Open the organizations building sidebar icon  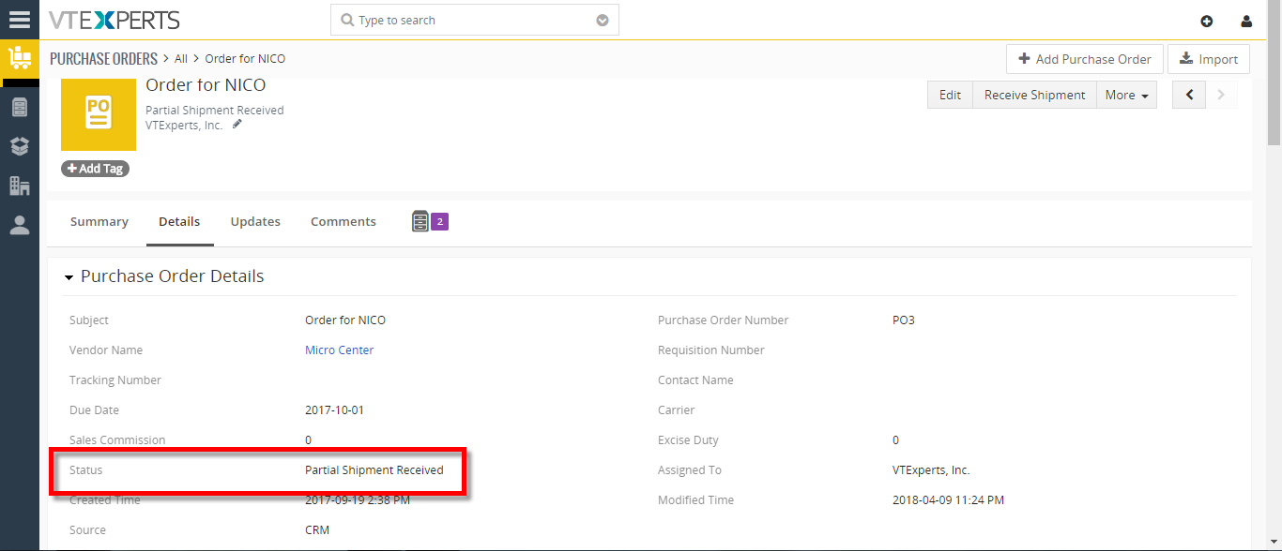point(19,186)
